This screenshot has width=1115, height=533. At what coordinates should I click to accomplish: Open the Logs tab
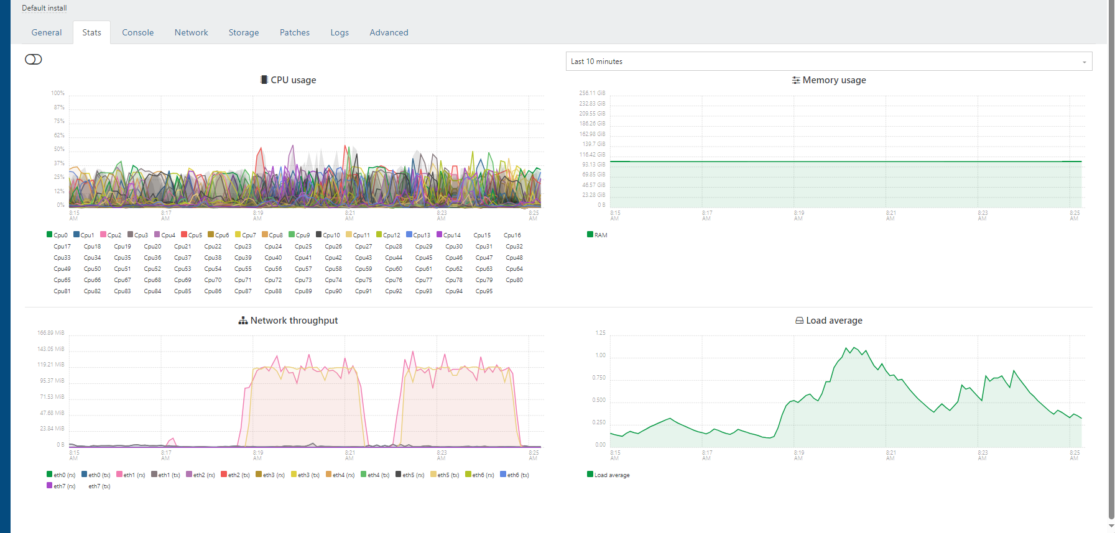point(339,32)
